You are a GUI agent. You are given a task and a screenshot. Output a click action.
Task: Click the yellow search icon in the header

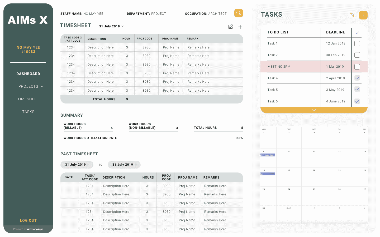(239, 13)
